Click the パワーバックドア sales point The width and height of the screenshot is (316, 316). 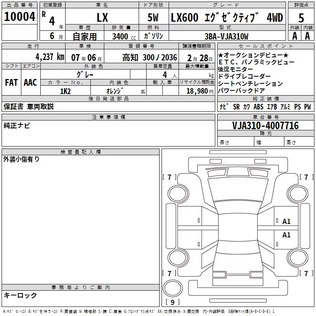point(241,90)
